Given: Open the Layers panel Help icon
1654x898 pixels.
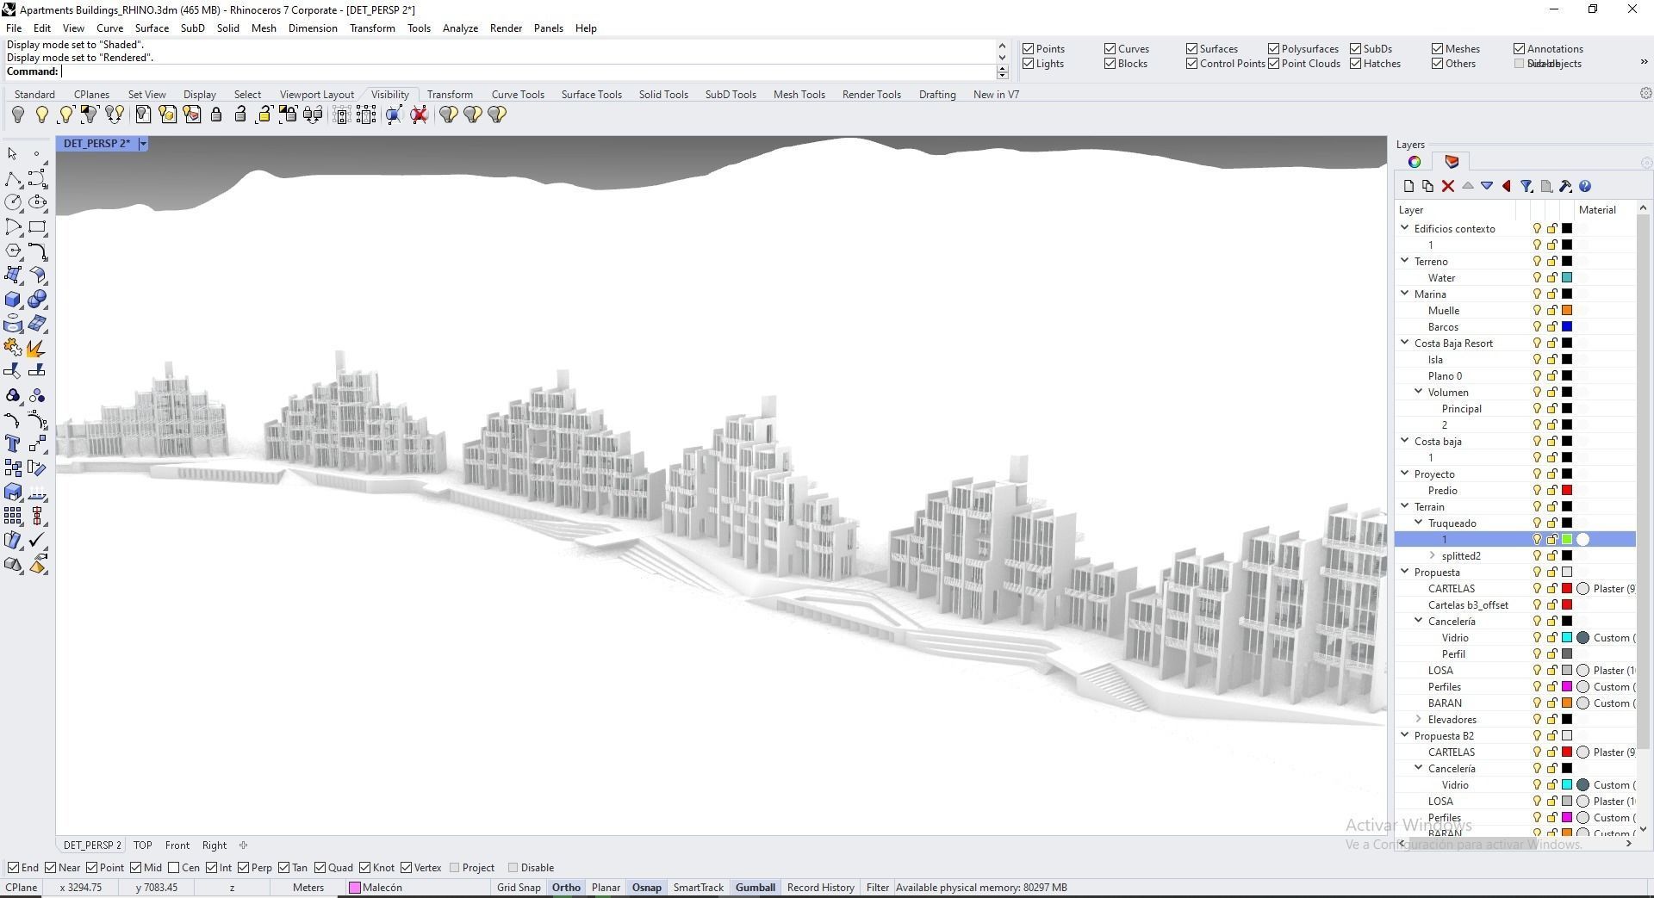Looking at the screenshot, I should (1585, 186).
